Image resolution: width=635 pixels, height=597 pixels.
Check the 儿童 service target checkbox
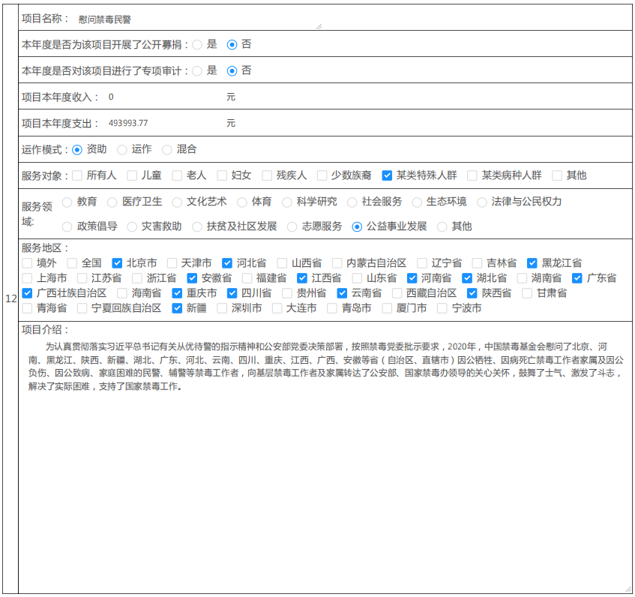(x=133, y=175)
